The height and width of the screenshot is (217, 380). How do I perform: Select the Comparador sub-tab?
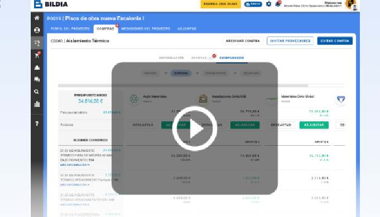pos(232,58)
